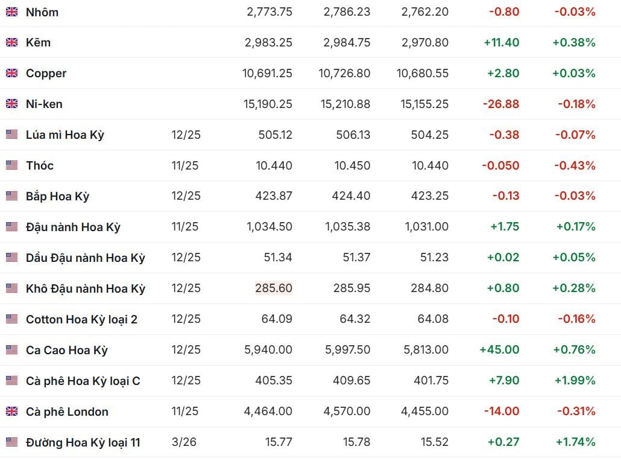Click Copper's last price 10,691.25
Viewport: 621px width, 461px height.
[267, 73]
